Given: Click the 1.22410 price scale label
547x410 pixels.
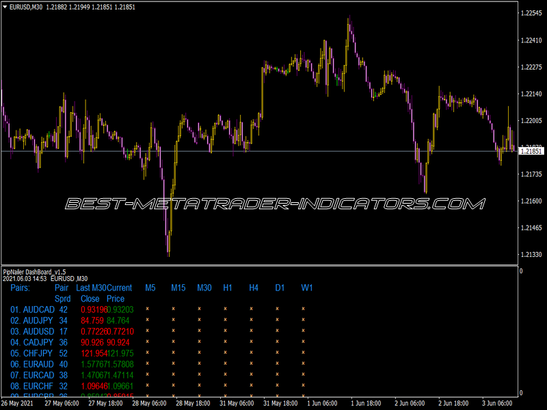Looking at the screenshot, I should [531, 40].
